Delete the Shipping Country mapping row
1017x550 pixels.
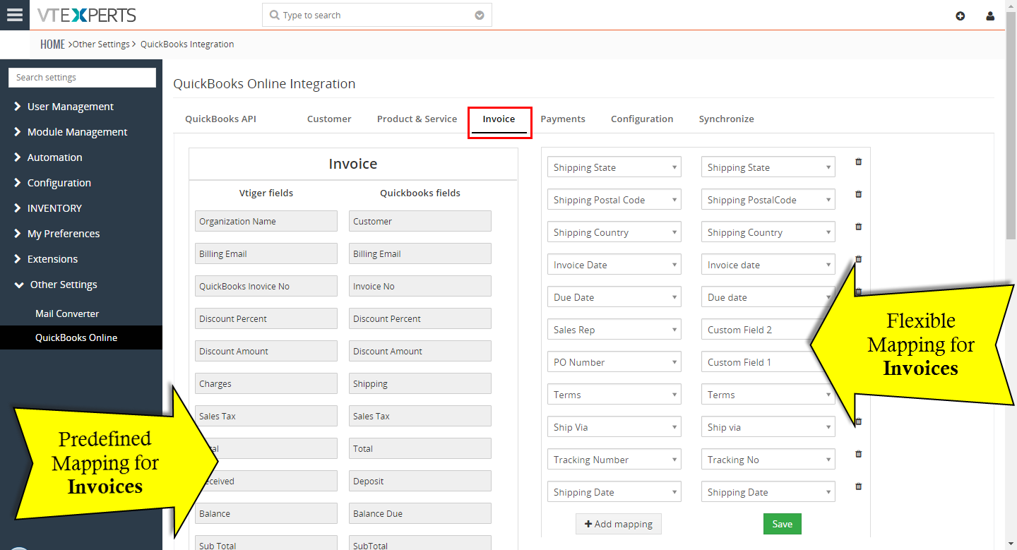tap(859, 227)
